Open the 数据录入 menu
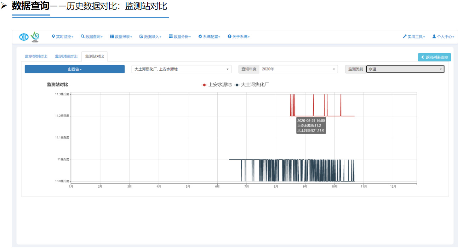The image size is (458, 248). coord(150,37)
